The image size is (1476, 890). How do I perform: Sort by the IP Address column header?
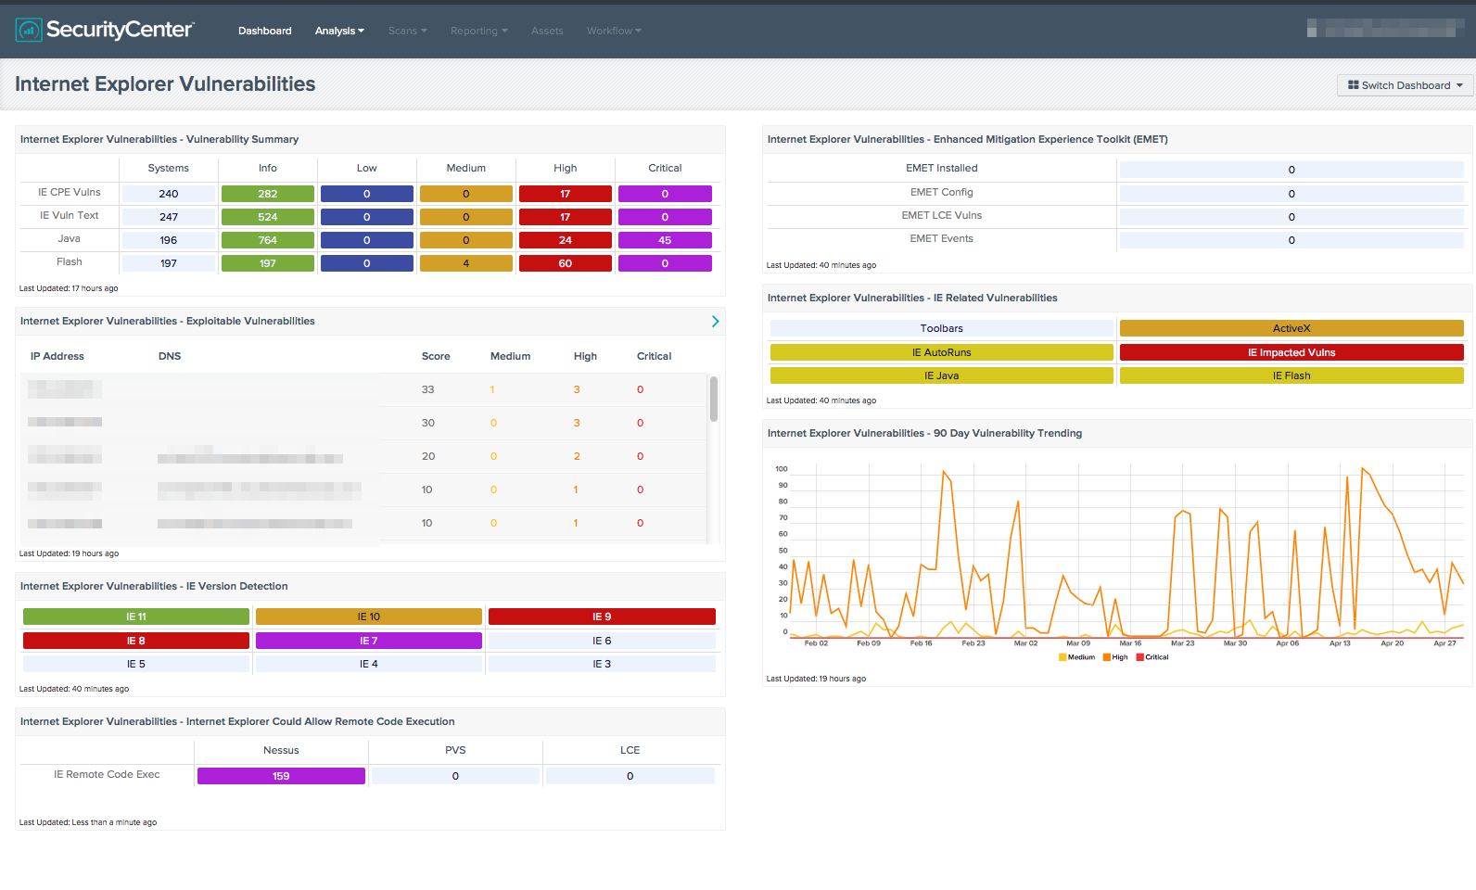click(57, 356)
